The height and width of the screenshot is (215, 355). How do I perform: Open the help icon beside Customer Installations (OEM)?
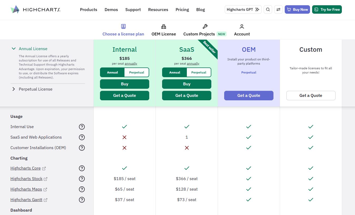[82, 148]
